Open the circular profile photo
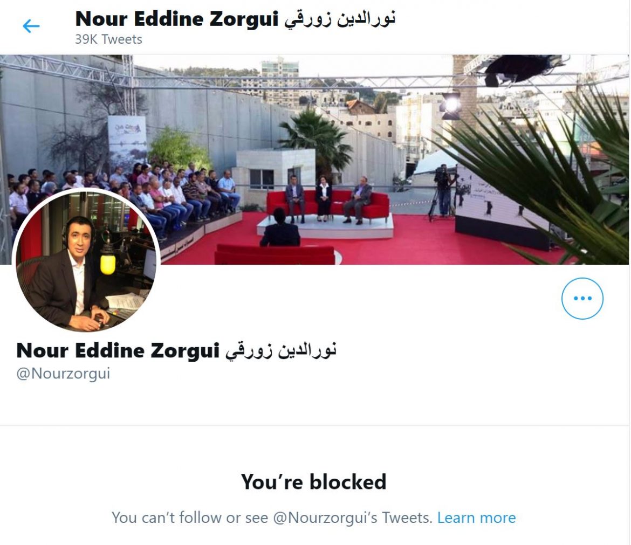This screenshot has height=545, width=631. (x=86, y=260)
